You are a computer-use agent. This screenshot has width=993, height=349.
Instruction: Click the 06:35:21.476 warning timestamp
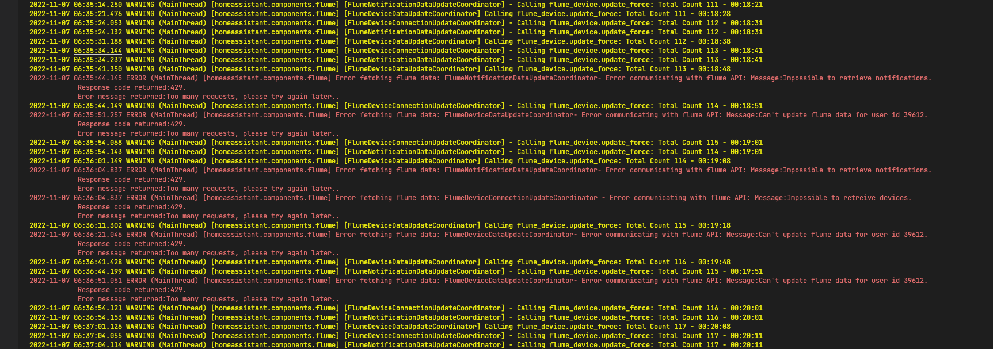(98, 14)
